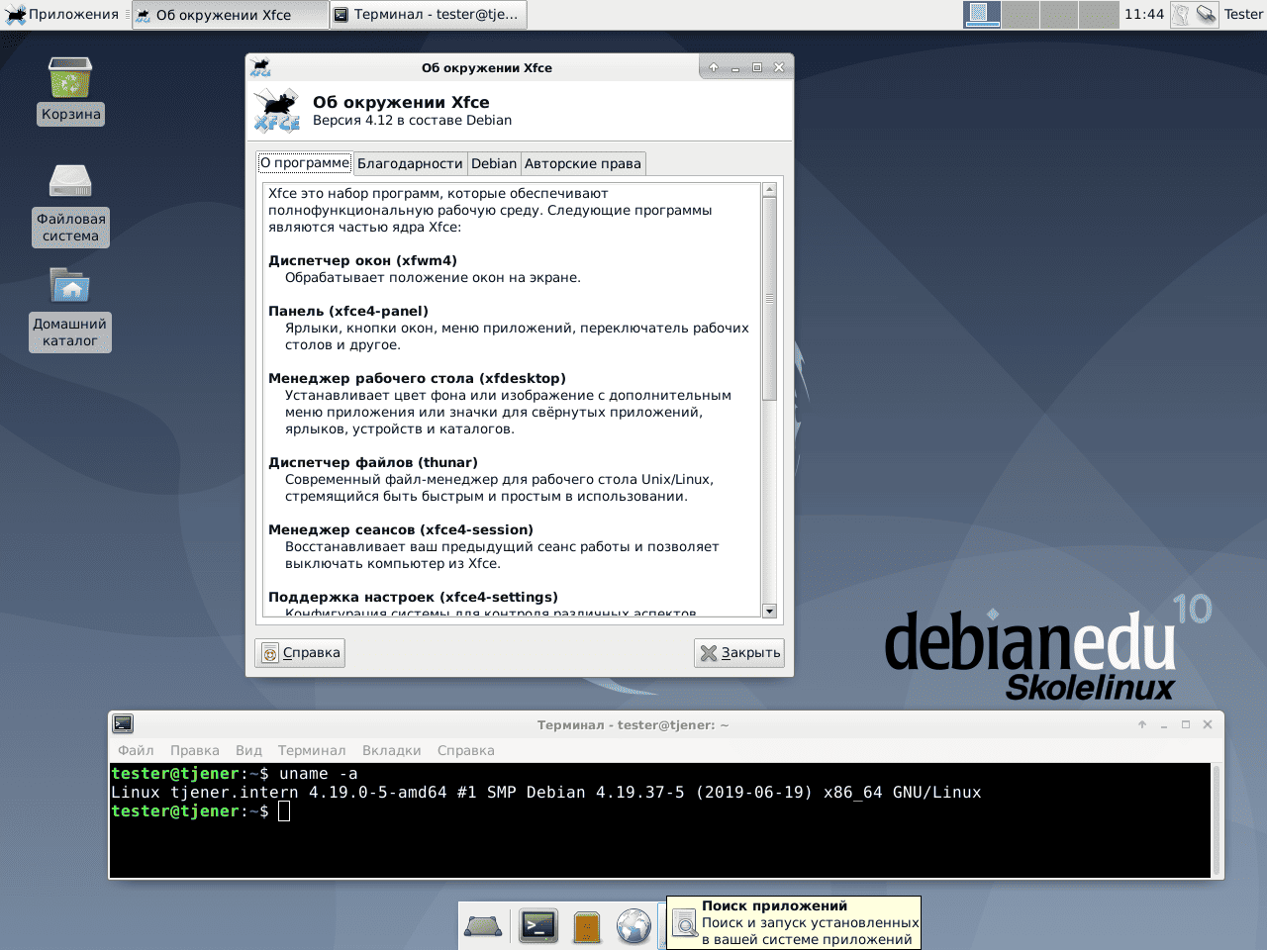Switch to the second workspace in pager
Viewport: 1267px width, 950px height.
click(1021, 14)
